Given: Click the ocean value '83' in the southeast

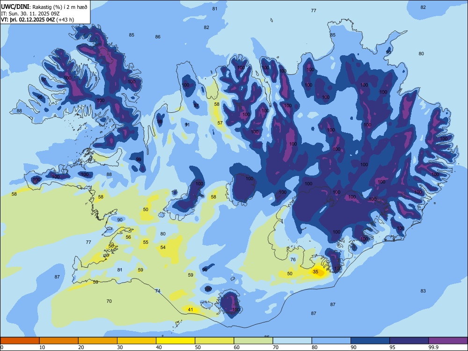Looking at the screenshot, I should [x=423, y=291].
